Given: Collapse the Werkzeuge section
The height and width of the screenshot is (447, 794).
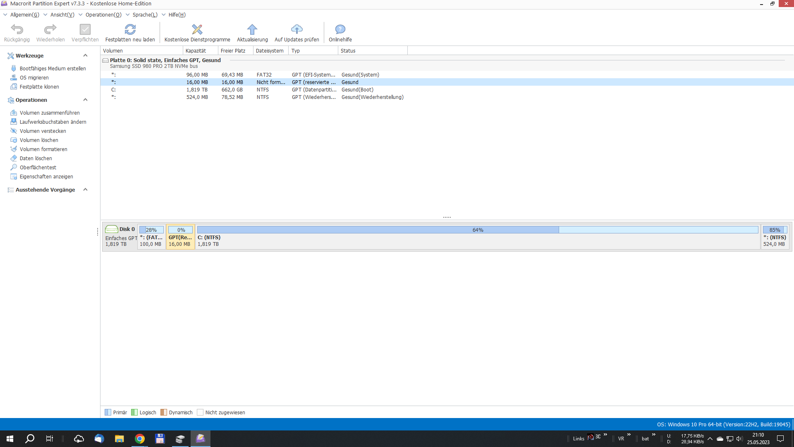Looking at the screenshot, I should 85,55.
